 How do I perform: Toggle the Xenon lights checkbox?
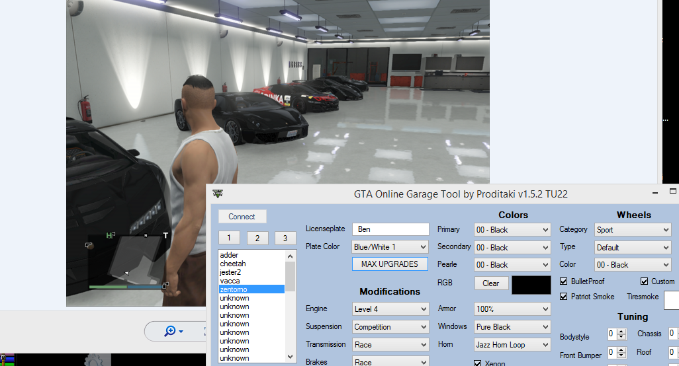coord(478,363)
